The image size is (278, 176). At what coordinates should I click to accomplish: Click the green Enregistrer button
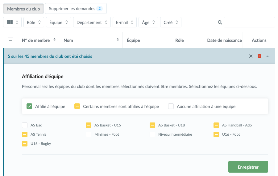[248, 167]
